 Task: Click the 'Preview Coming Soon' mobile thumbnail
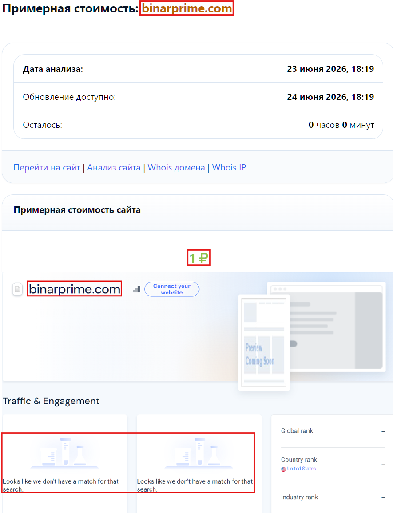point(264,343)
